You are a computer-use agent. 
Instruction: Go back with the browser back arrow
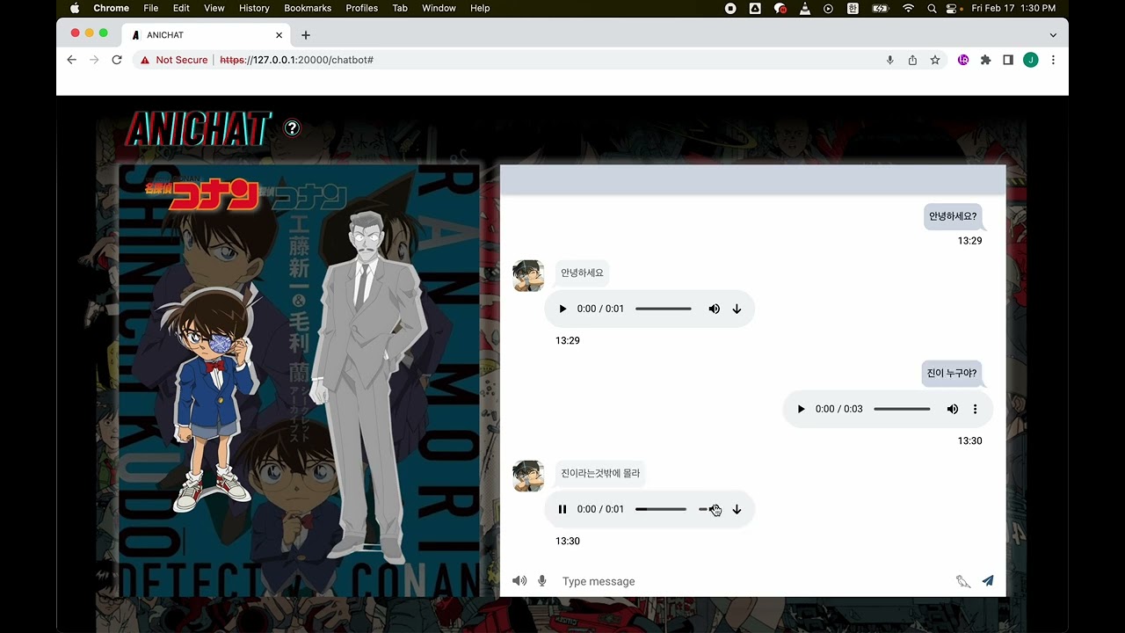pyautogui.click(x=72, y=60)
